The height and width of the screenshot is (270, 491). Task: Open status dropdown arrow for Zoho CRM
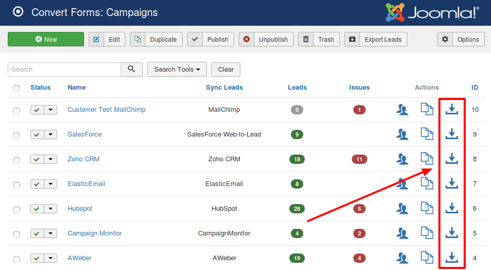coord(51,159)
